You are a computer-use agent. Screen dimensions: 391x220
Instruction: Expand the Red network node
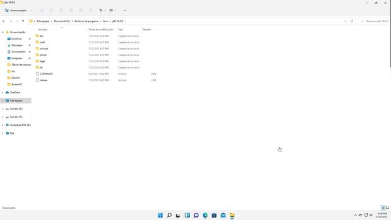point(2,133)
